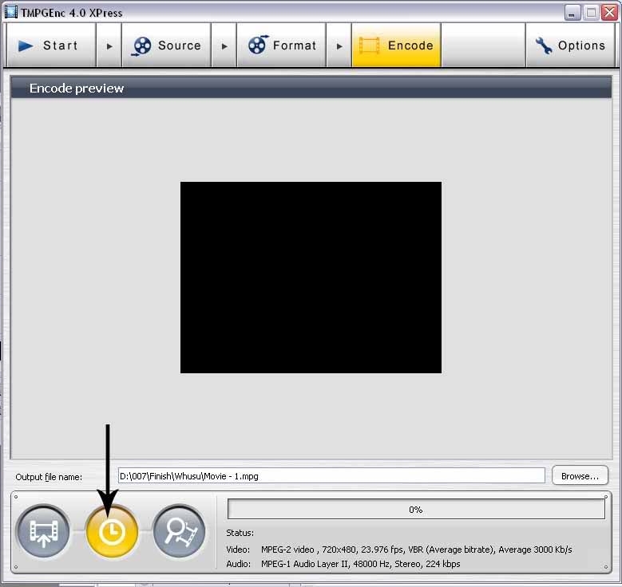Image resolution: width=622 pixels, height=587 pixels.
Task: Click the magnifier film preview button
Action: [180, 531]
